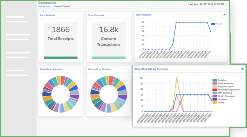Click the 16.8k Consent Transactions tile
Image resolution: width=247 pixels, height=137 pixels.
[109, 40]
